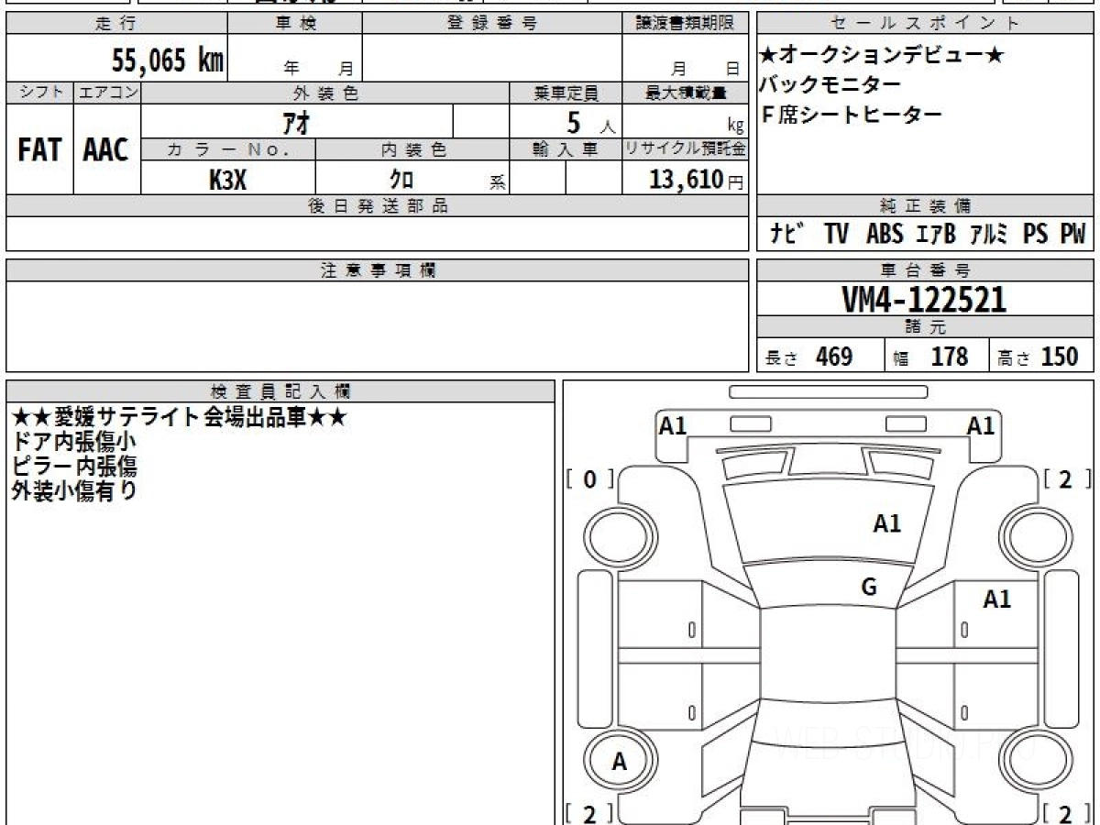
Task: Click the 13,610円 recycle deposit value
Action: (x=696, y=179)
